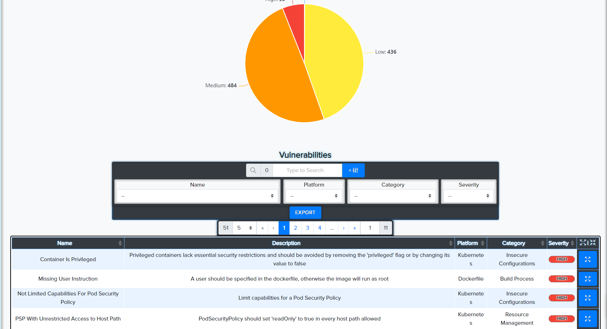Click the Low: 436 chart label
The height and width of the screenshot is (329, 607).
pyautogui.click(x=386, y=52)
